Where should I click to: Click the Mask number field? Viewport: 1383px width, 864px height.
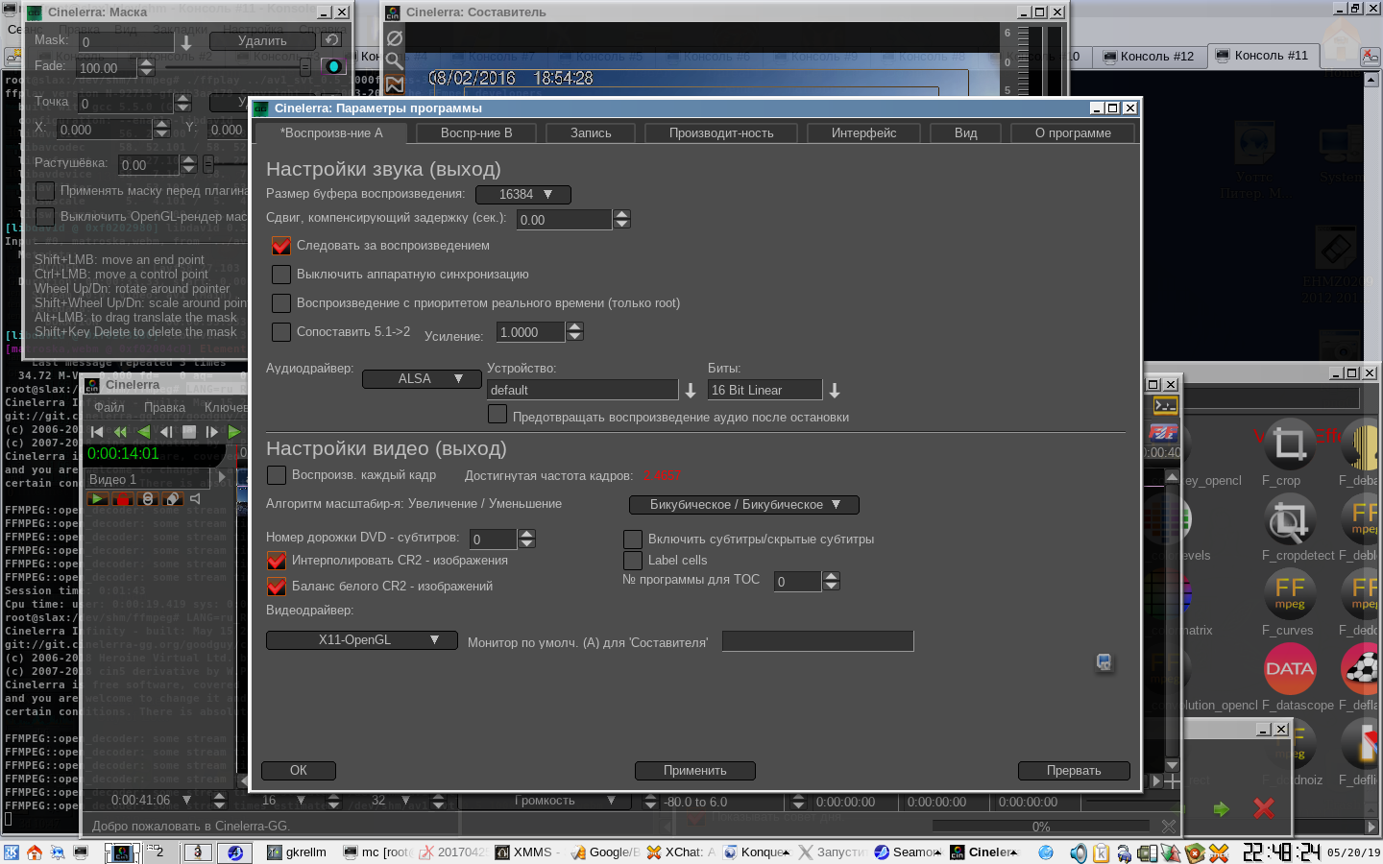(x=126, y=42)
